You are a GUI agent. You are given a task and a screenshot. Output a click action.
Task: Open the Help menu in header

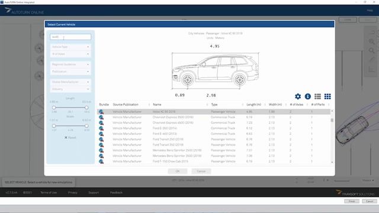pyautogui.click(x=370, y=11)
